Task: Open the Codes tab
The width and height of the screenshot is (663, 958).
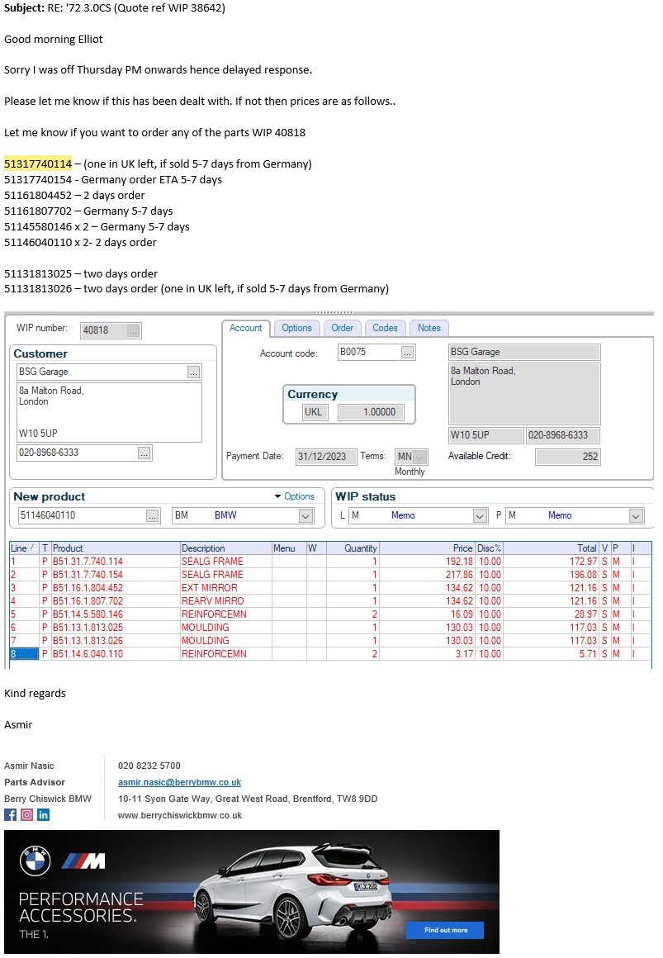Action: coord(385,328)
